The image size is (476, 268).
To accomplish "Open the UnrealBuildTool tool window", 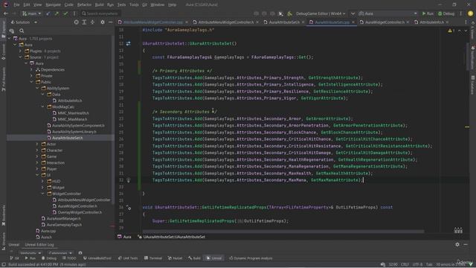I will pyautogui.click(x=97, y=258).
